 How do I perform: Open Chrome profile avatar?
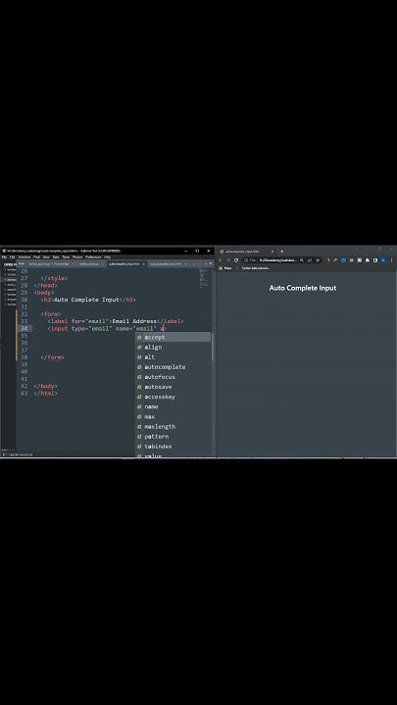[383, 259]
